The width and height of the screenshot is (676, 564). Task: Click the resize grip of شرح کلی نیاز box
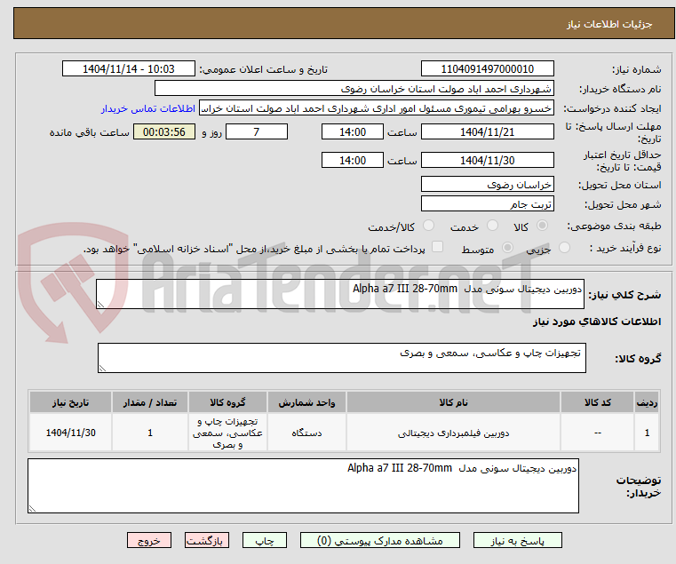click(x=100, y=305)
